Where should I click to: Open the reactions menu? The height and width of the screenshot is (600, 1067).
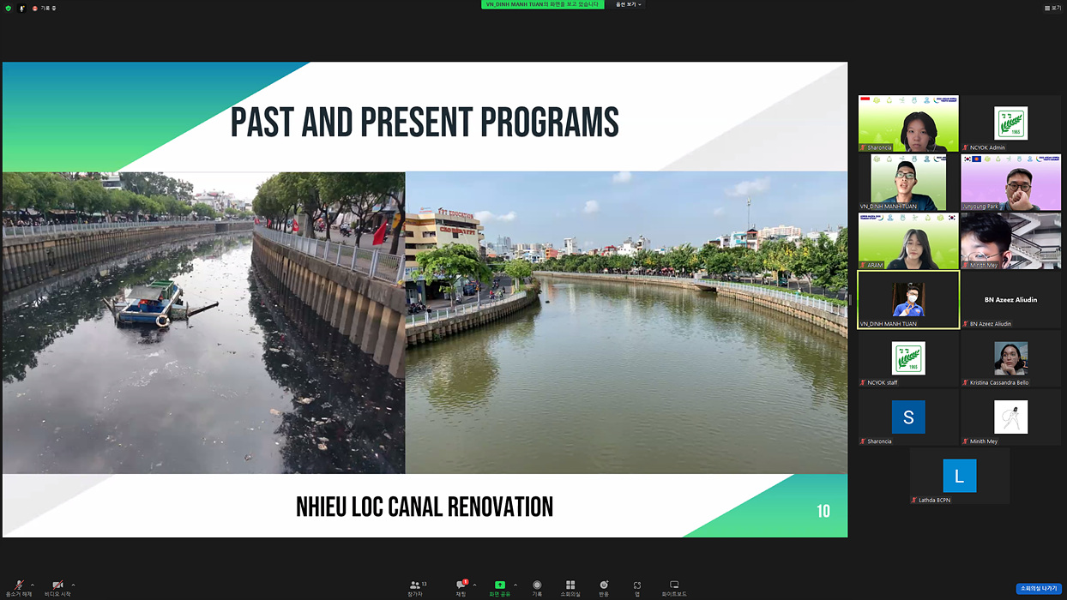point(604,587)
